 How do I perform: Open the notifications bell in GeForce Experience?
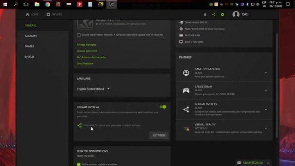205,14
